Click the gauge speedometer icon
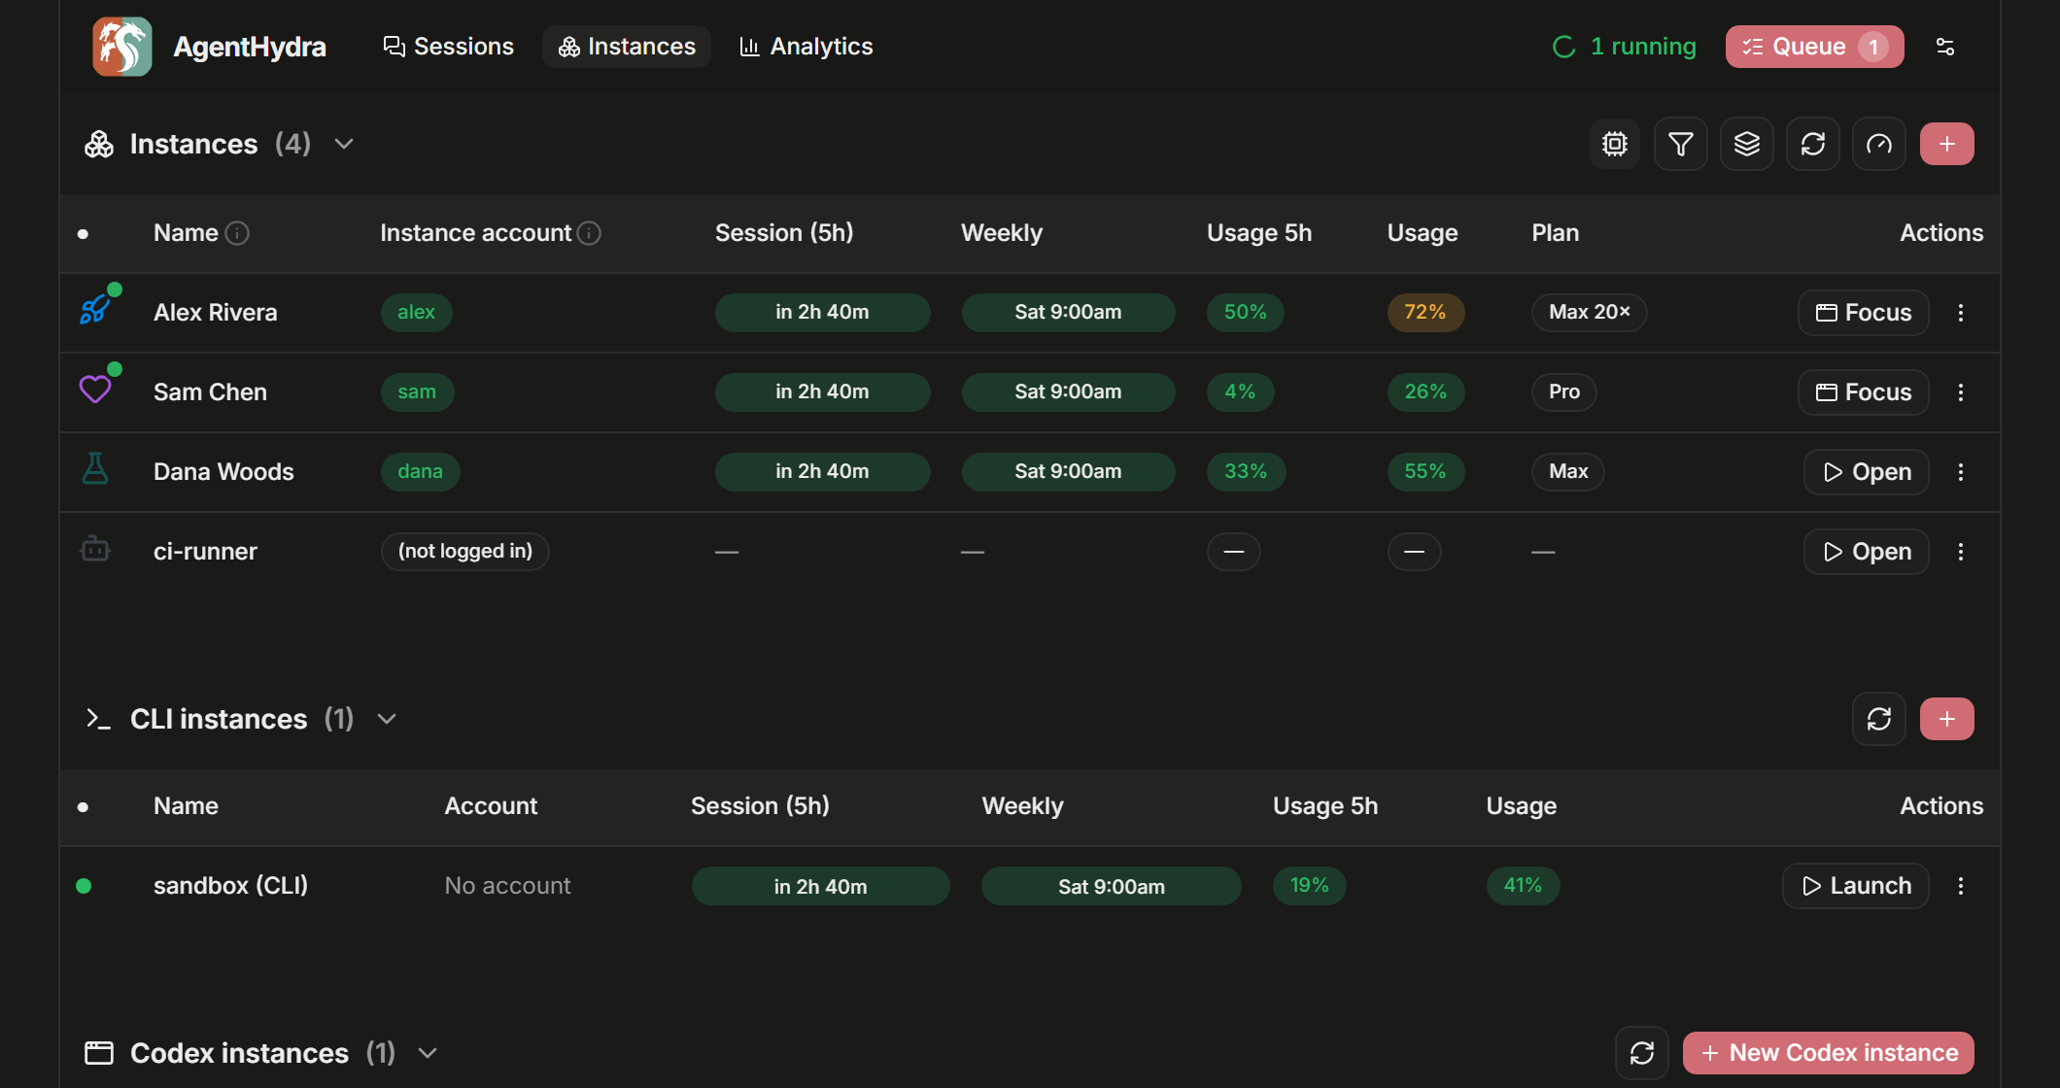The width and height of the screenshot is (2060, 1088). [x=1879, y=144]
